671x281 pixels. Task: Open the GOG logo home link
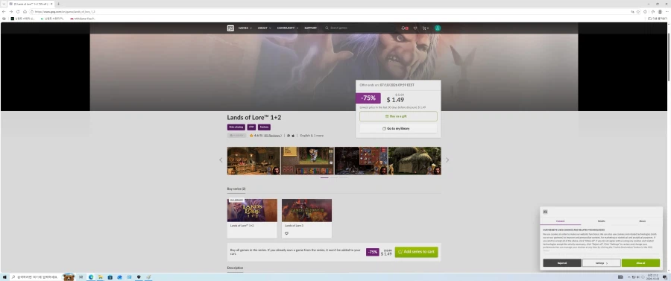coord(230,28)
